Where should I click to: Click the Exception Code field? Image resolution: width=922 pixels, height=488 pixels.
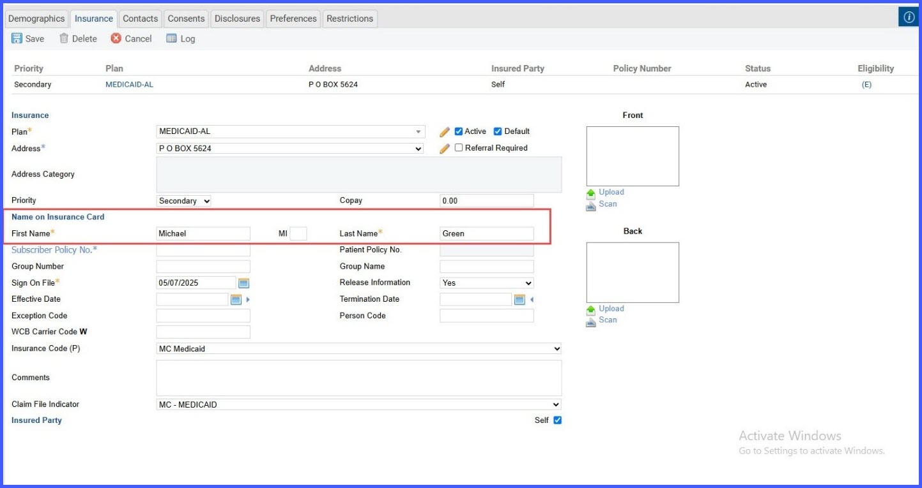click(203, 316)
